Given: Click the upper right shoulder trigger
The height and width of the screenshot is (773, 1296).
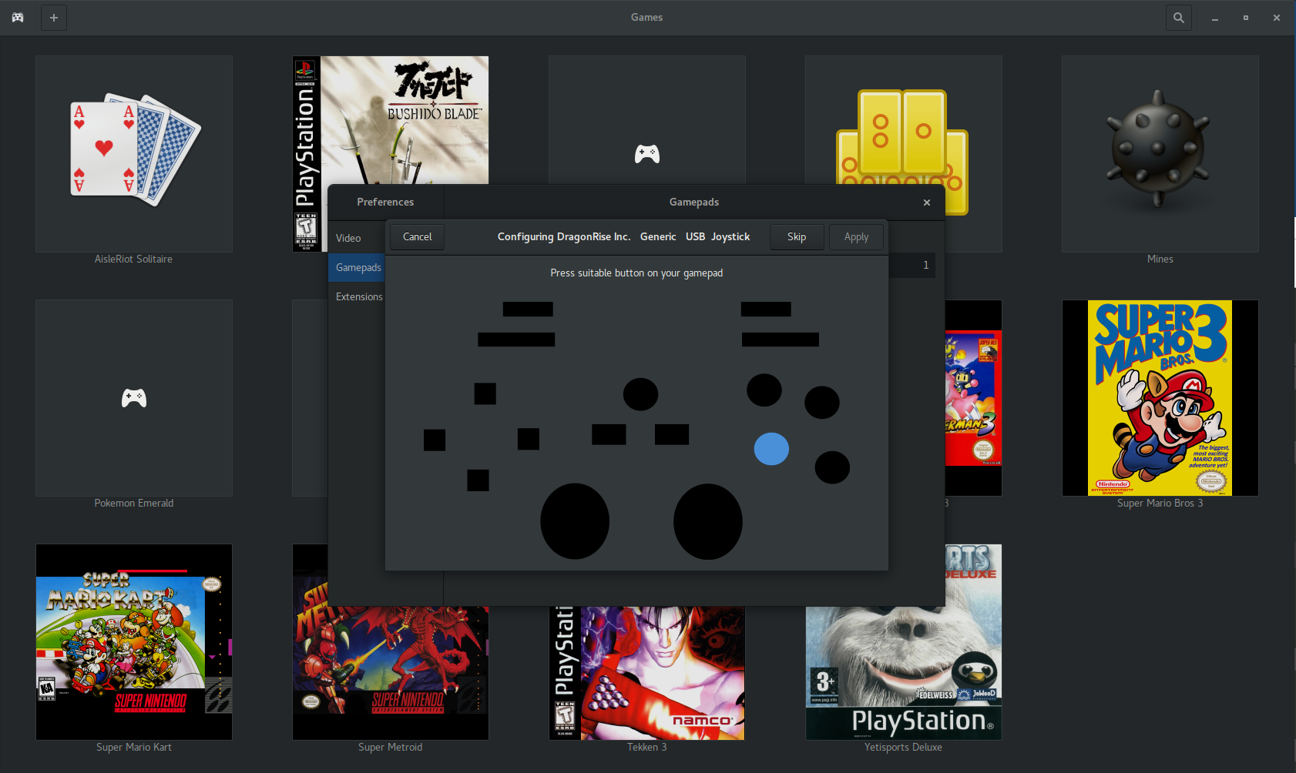Looking at the screenshot, I should (x=766, y=309).
